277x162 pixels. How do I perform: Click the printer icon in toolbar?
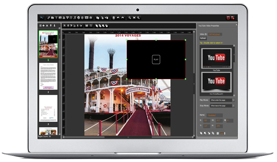click(x=91, y=18)
